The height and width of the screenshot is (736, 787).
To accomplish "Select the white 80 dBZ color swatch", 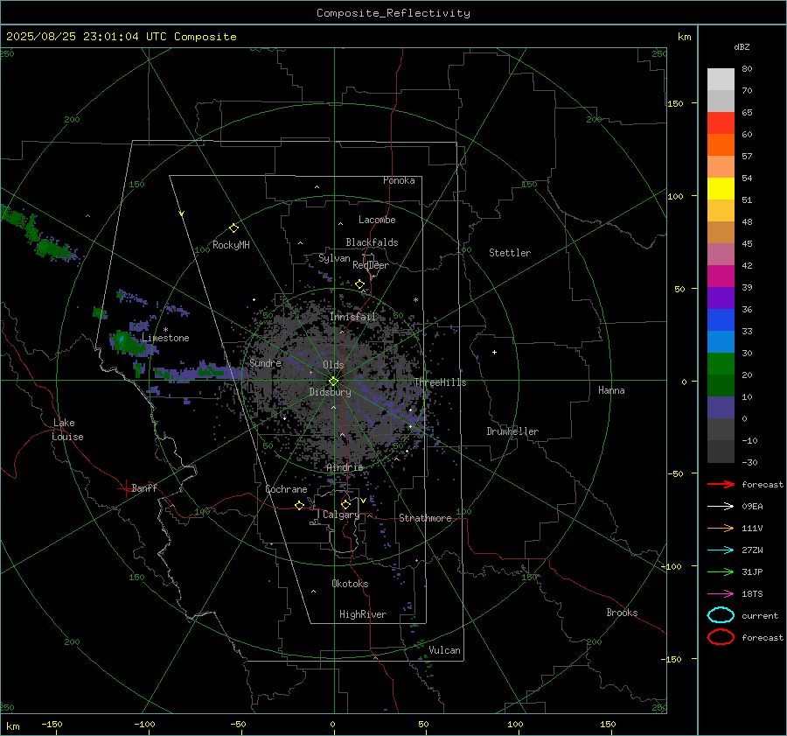I will tap(721, 80).
